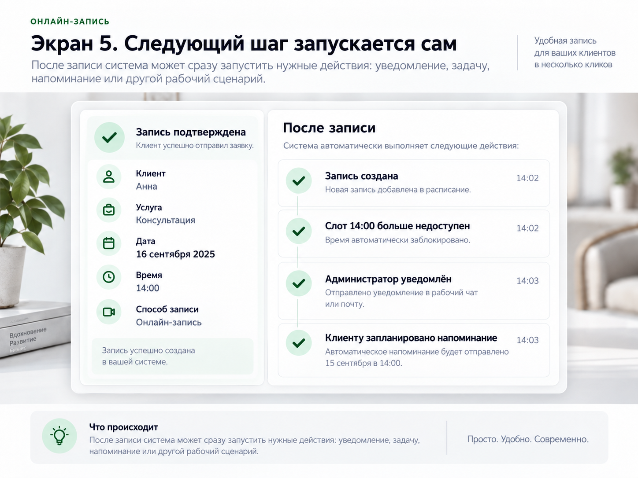638x478 pixels.
Task: Click the checkmark for "Клиенту запланировано напоминание"
Action: click(x=299, y=342)
